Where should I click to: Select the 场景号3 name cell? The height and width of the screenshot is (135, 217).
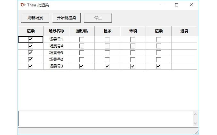click(56, 66)
